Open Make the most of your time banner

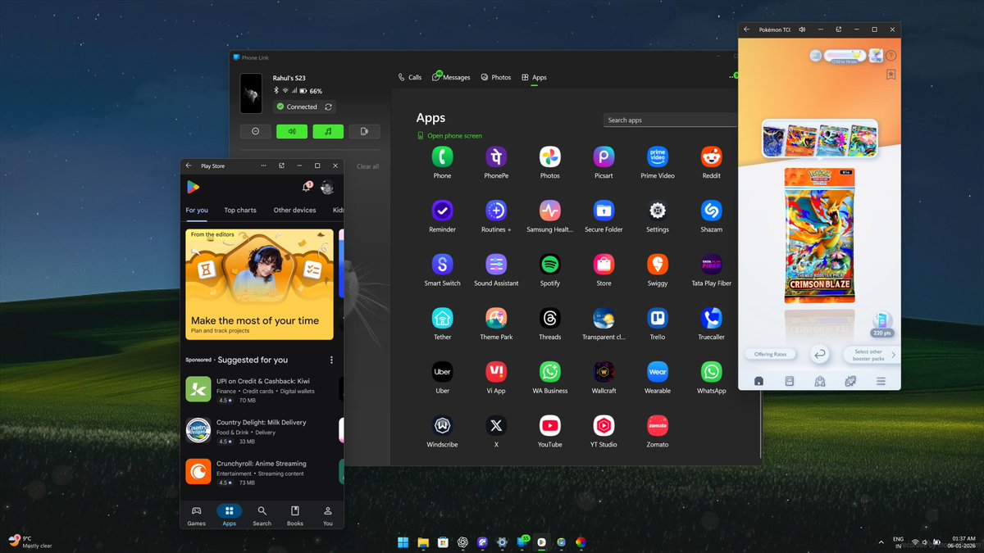(259, 284)
